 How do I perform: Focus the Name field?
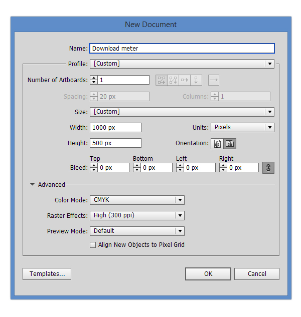tap(182, 49)
